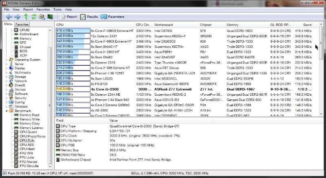326x178 pixels.
Task: Go forward with the blue right arrow
Action: coord(17,17)
